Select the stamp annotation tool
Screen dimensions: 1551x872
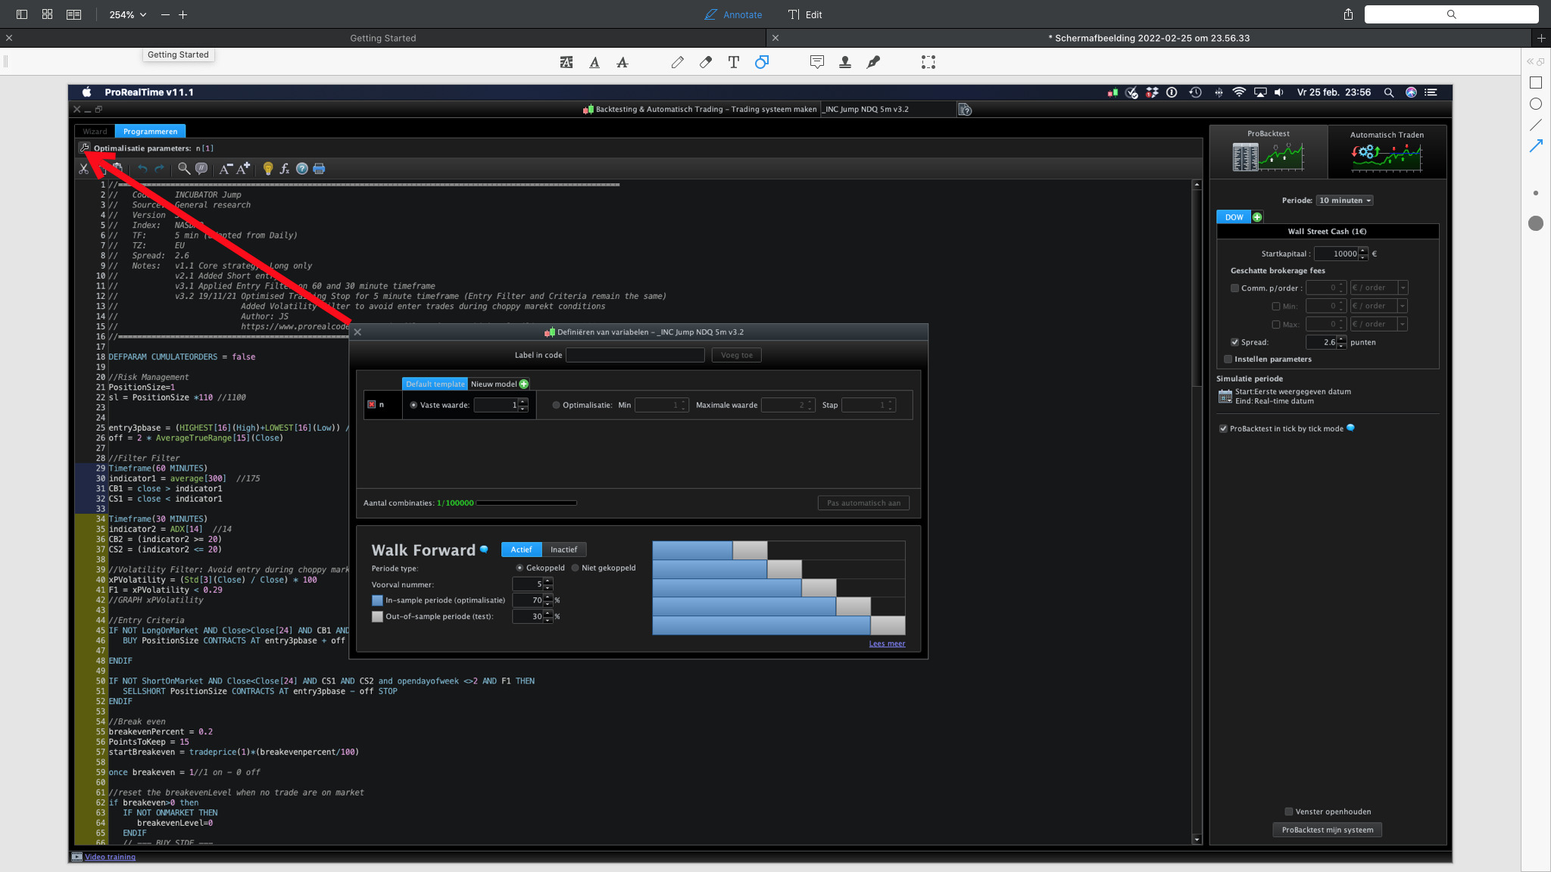coord(845,62)
